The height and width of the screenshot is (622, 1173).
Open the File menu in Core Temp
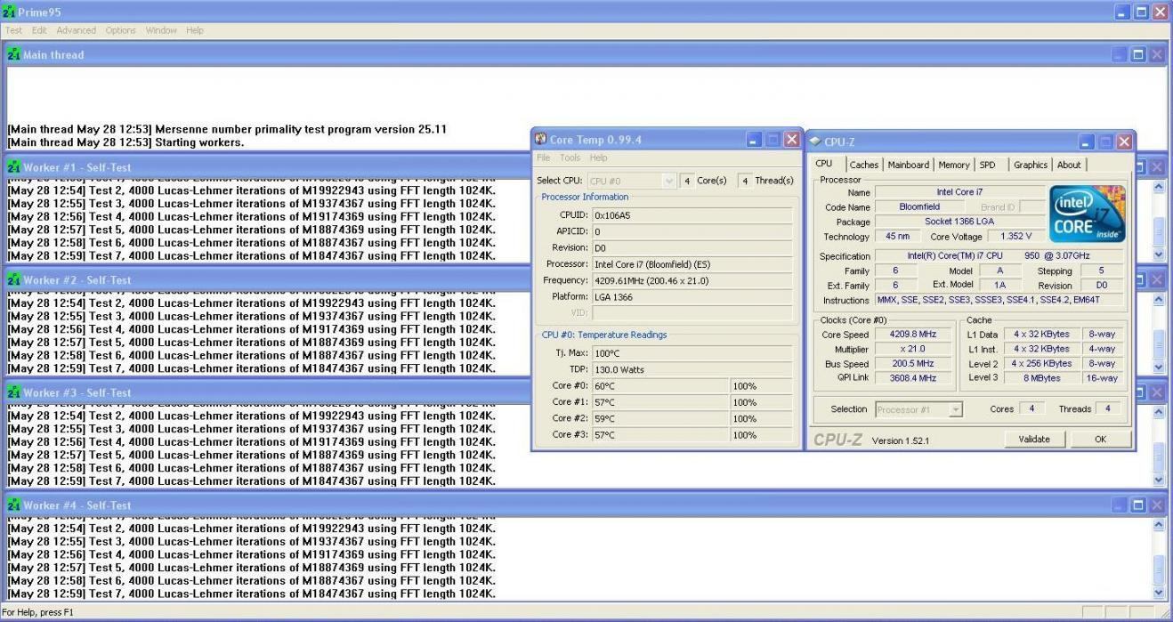(x=543, y=158)
